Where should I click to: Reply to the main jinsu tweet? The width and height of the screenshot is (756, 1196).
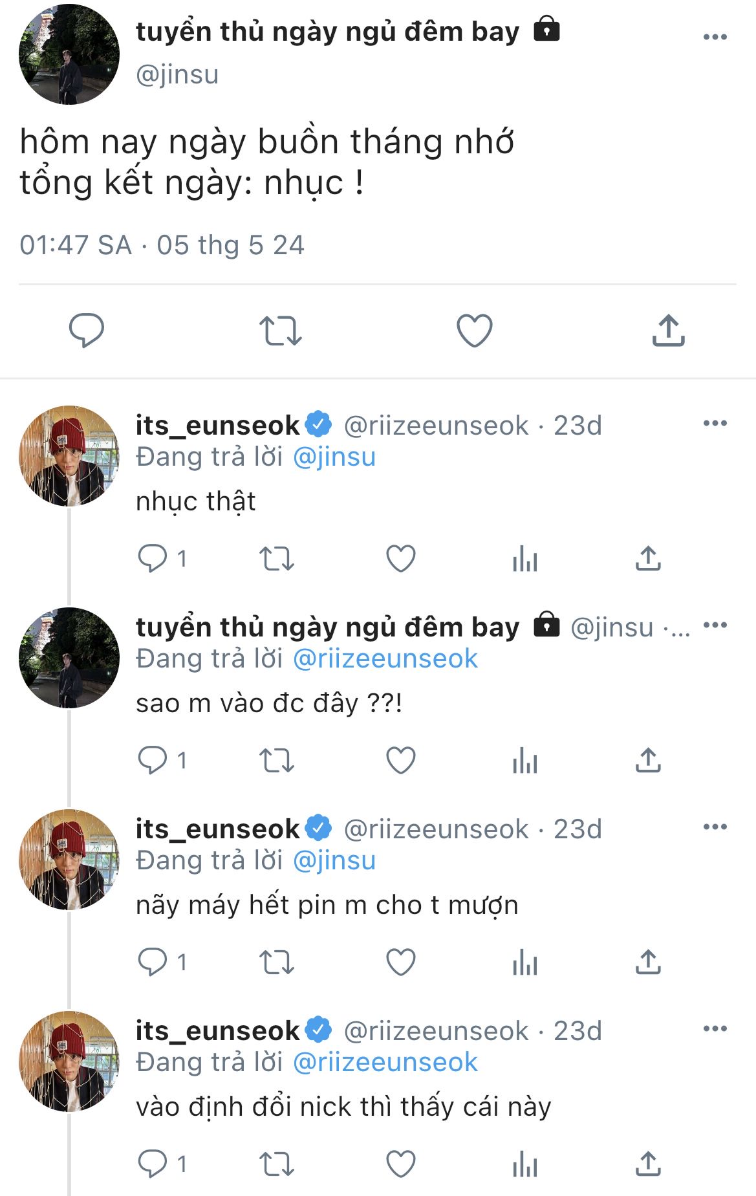[86, 331]
